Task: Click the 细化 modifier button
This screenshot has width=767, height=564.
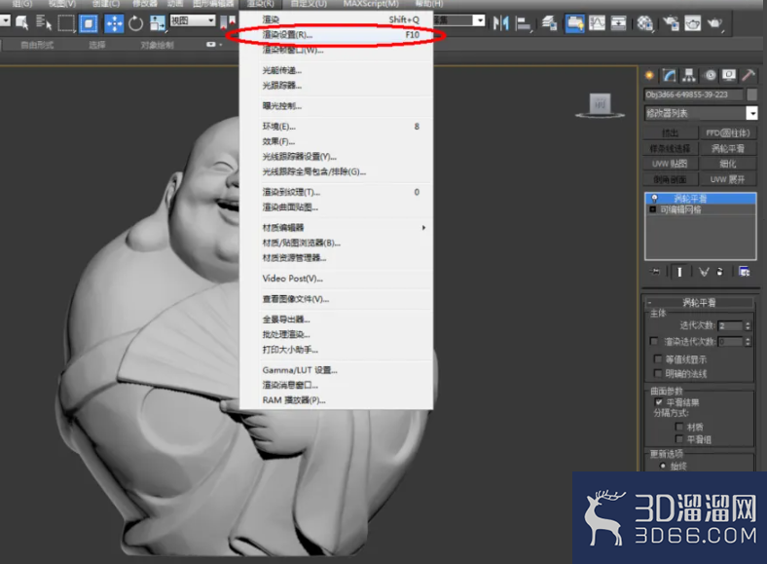Action: tap(728, 164)
